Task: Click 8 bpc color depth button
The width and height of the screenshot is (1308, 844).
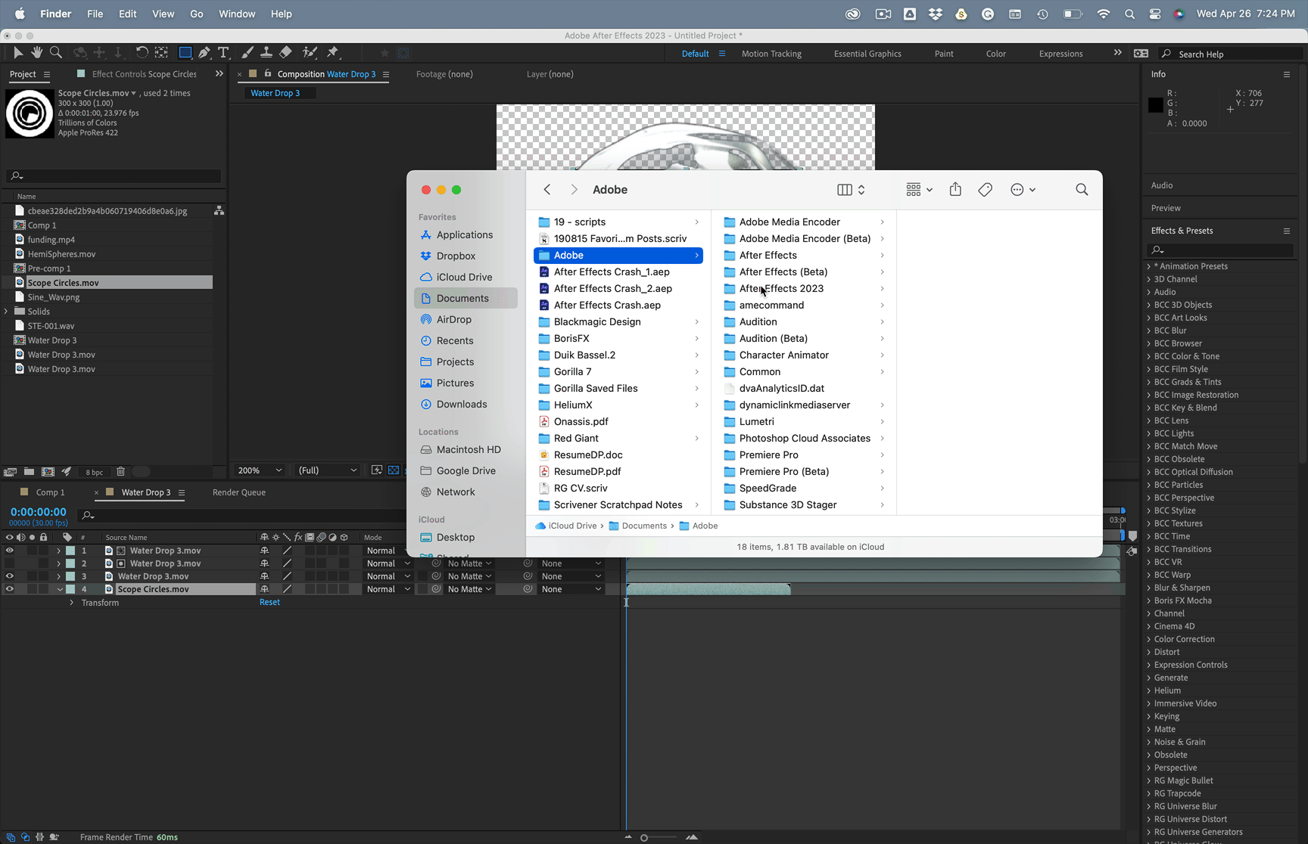Action: [95, 472]
